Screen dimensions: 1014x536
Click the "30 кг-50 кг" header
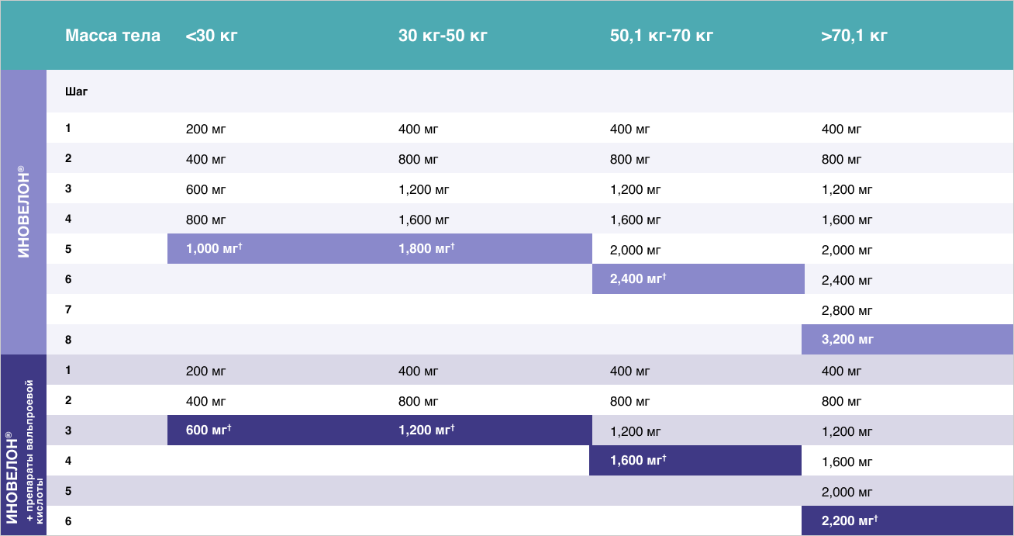(443, 36)
